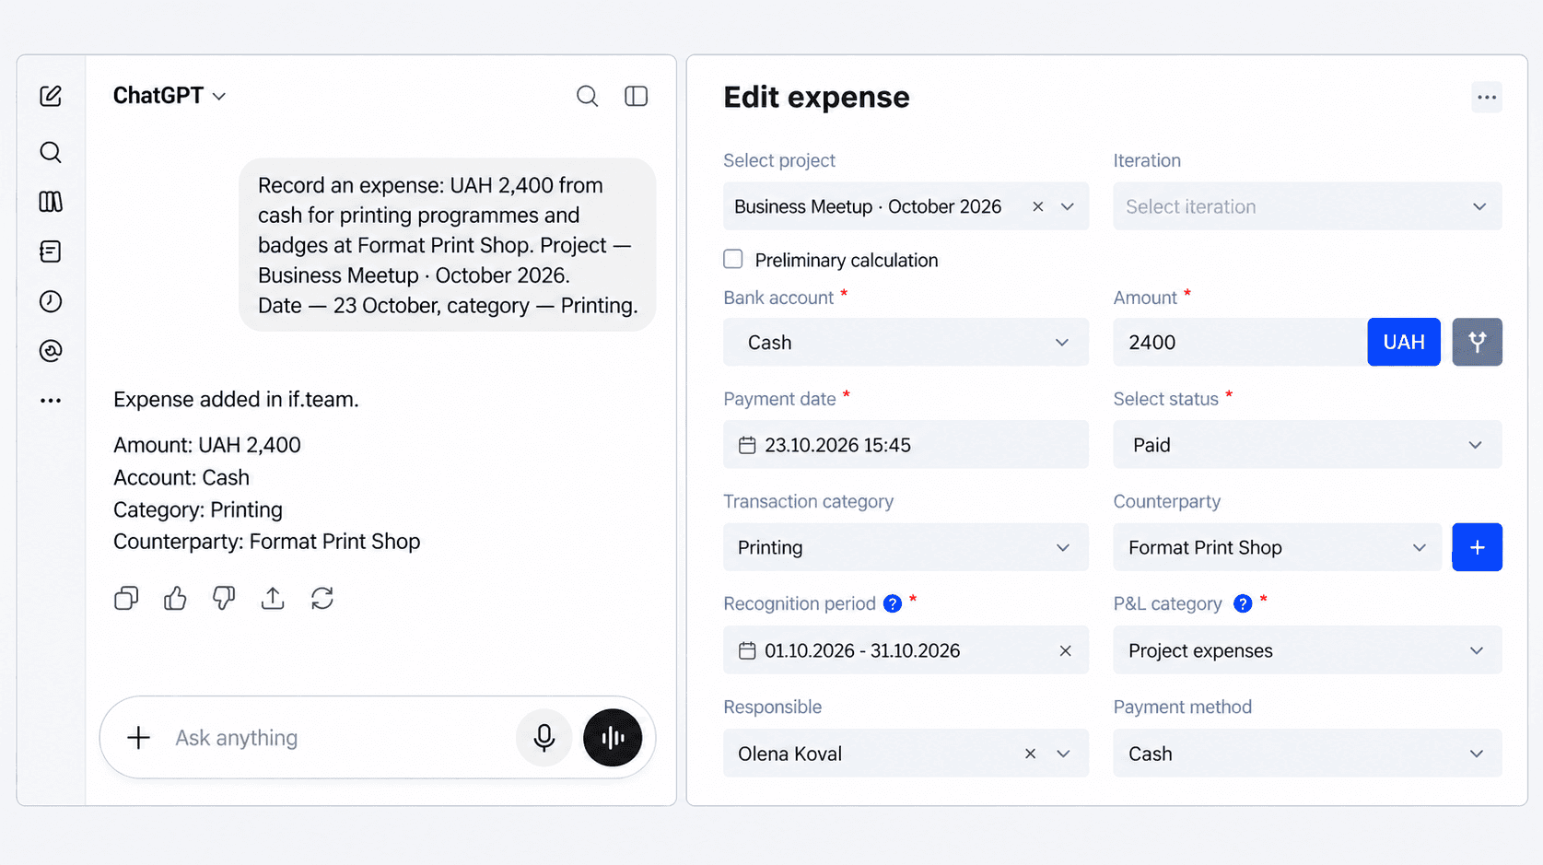Give the response a thumbs up

point(175,599)
